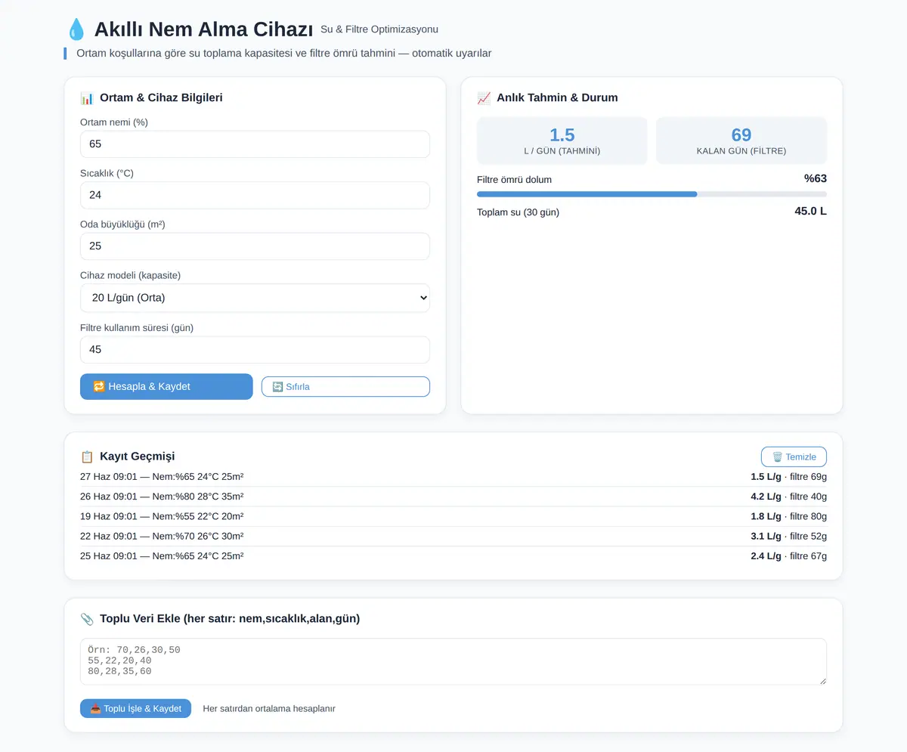Open the Cihaz modeli dropdown
Image resolution: width=907 pixels, height=752 pixels.
[x=255, y=298]
